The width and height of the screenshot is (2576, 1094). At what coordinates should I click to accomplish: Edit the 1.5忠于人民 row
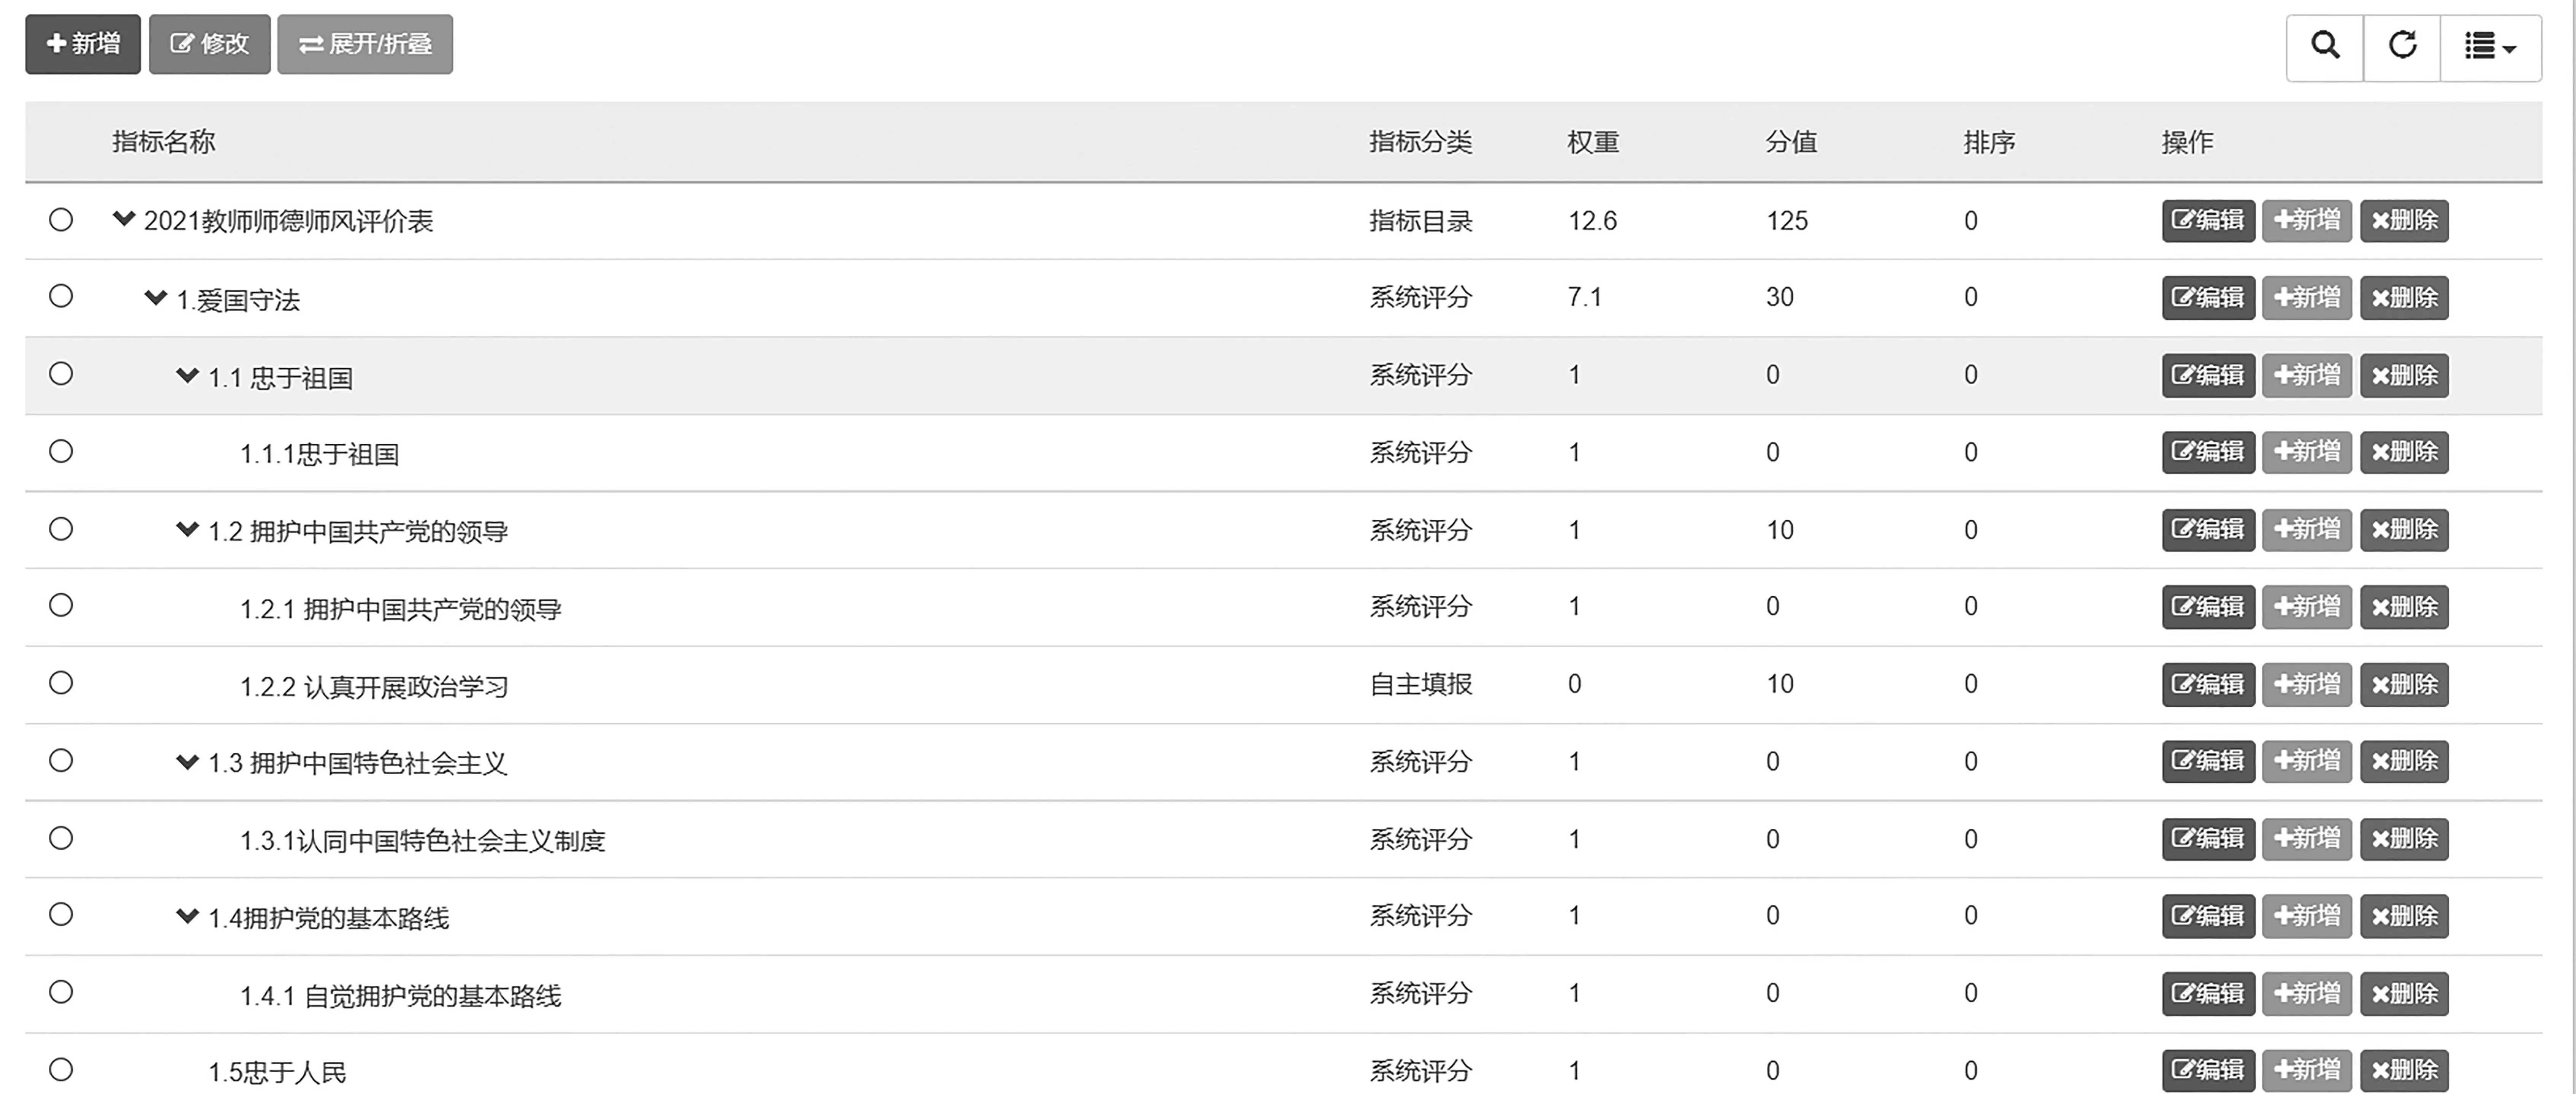(2208, 1071)
